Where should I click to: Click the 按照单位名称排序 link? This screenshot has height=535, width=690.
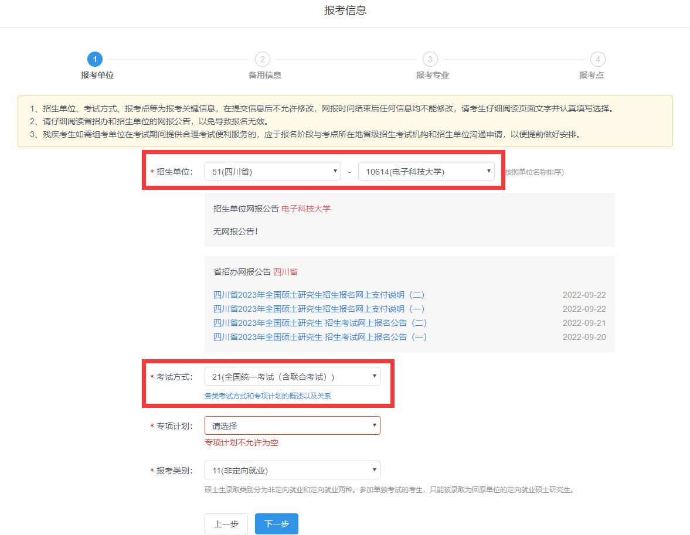534,172
